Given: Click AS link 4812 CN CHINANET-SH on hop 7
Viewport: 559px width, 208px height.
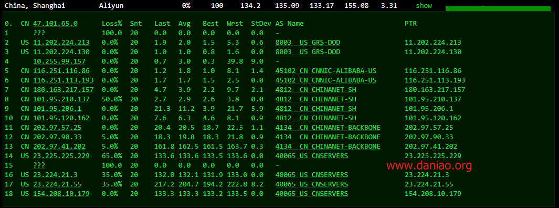Looking at the screenshot, I should 316,89.
